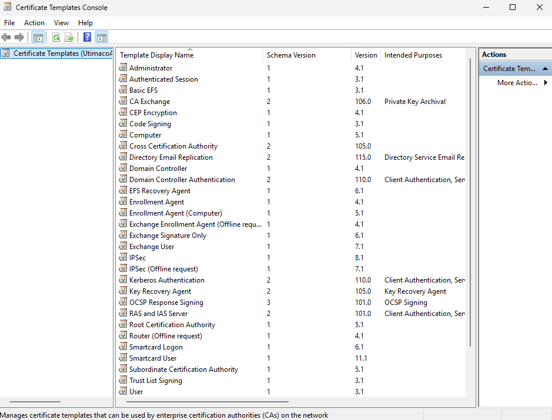Sort by Schema Version column header
The width and height of the screenshot is (552, 420).
(291, 55)
